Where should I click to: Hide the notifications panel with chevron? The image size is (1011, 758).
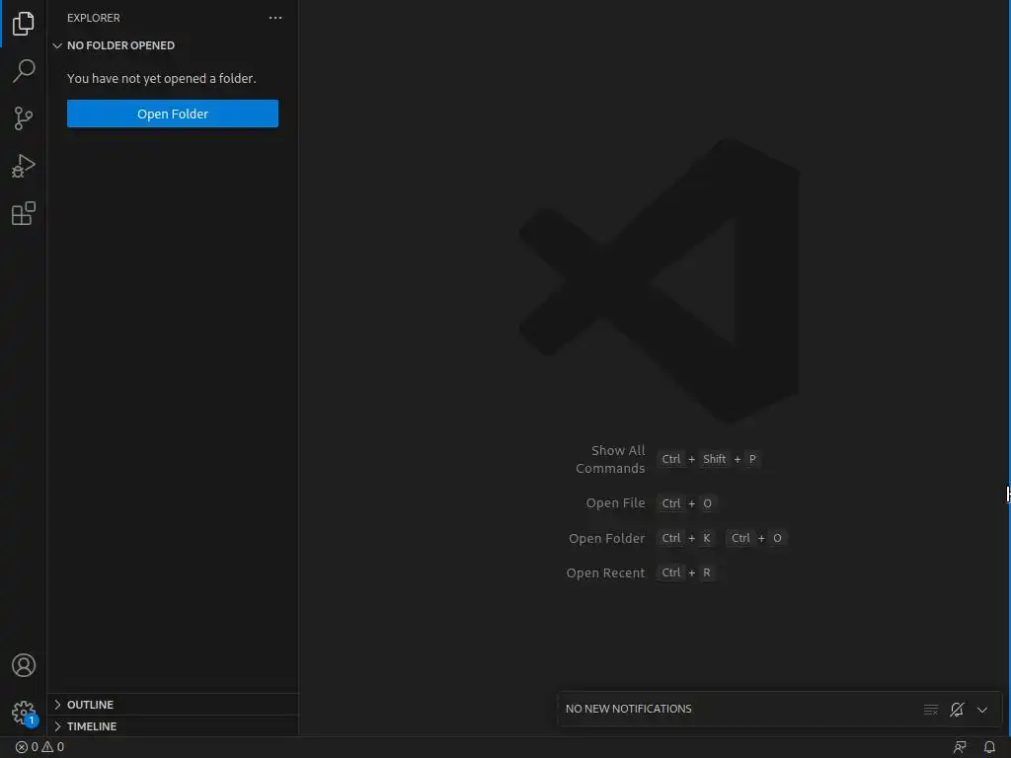982,710
